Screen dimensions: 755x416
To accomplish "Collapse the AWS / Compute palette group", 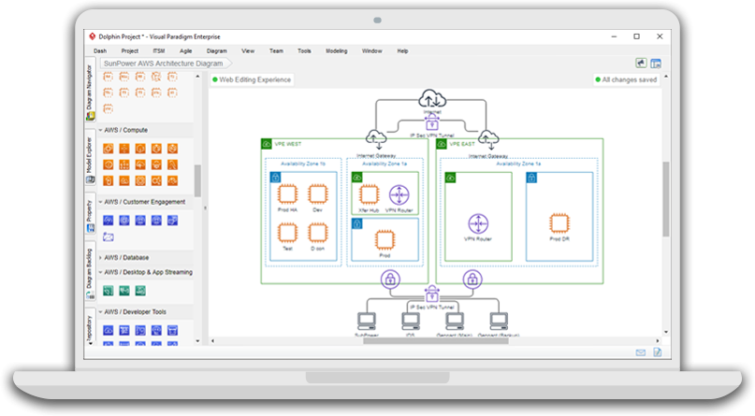I will click(x=101, y=130).
